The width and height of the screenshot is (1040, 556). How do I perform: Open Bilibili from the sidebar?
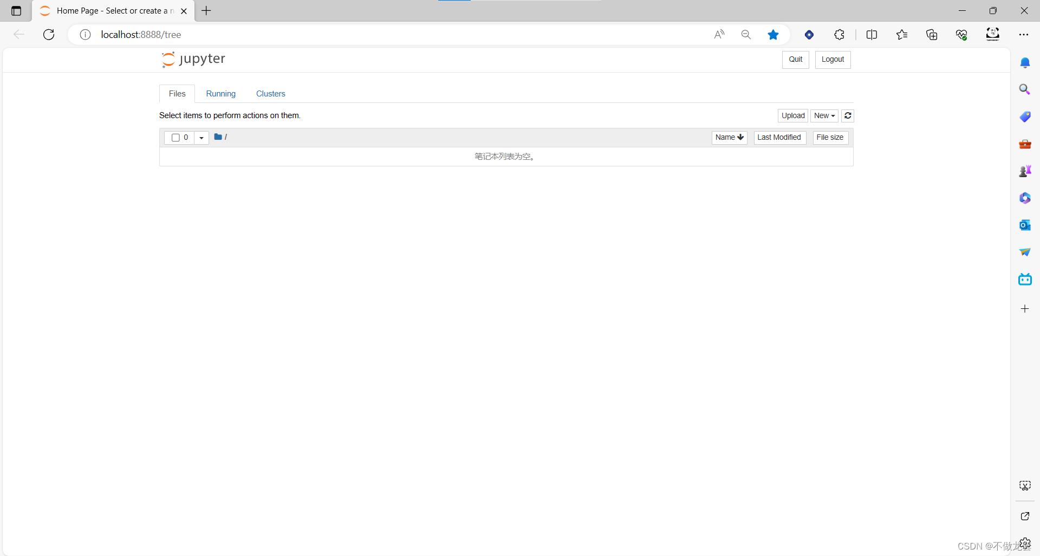(x=1025, y=279)
